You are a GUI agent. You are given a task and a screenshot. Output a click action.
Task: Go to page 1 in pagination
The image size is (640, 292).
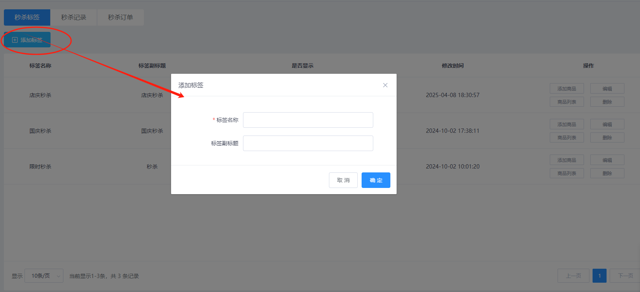tap(599, 276)
